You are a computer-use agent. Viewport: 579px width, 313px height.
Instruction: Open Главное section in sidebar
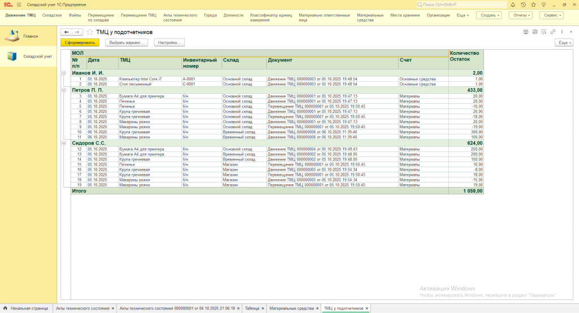(28, 36)
